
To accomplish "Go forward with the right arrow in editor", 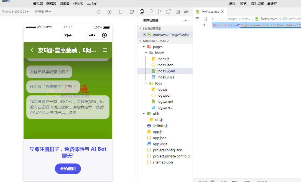I will coord(221,19).
